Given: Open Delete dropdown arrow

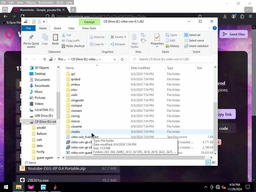Looking at the screenshot, I should tap(125, 37).
